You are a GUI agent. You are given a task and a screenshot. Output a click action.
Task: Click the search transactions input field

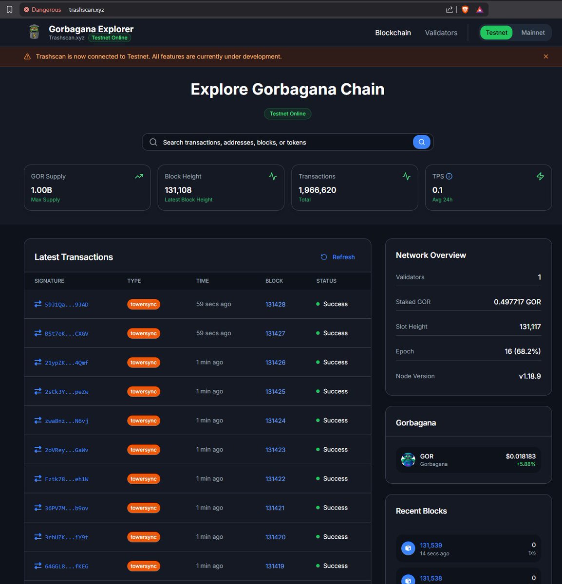(x=287, y=142)
